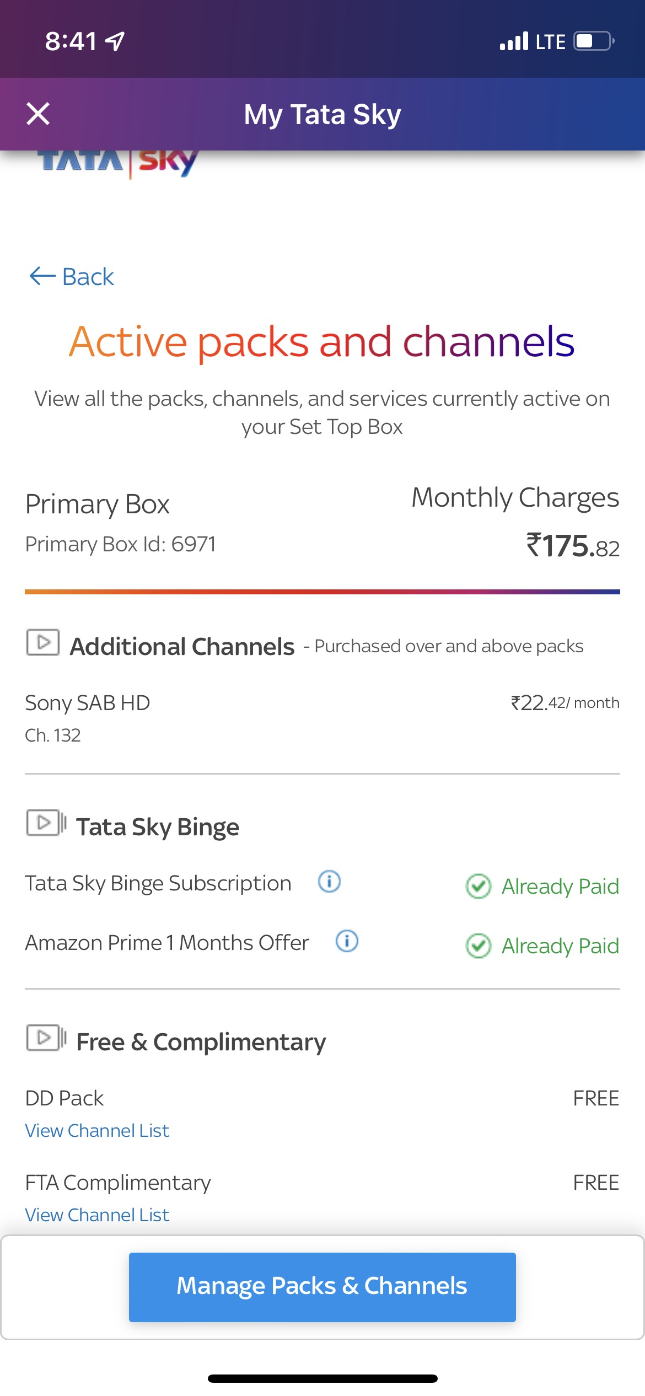This screenshot has width=645, height=1396.
Task: Tap the Binge Subscription Already Paid checkmark
Action: (x=478, y=887)
